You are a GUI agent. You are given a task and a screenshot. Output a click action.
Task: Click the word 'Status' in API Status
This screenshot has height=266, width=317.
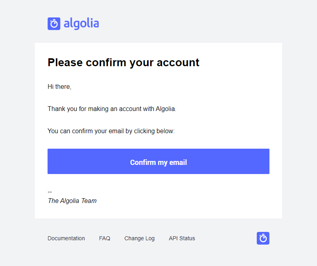point(187,238)
